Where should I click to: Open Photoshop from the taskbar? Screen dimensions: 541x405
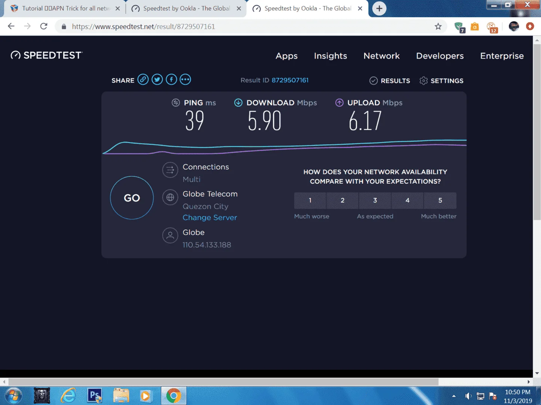click(x=95, y=396)
